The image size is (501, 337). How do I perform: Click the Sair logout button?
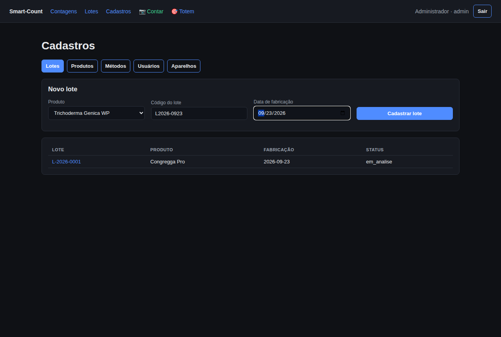482,11
